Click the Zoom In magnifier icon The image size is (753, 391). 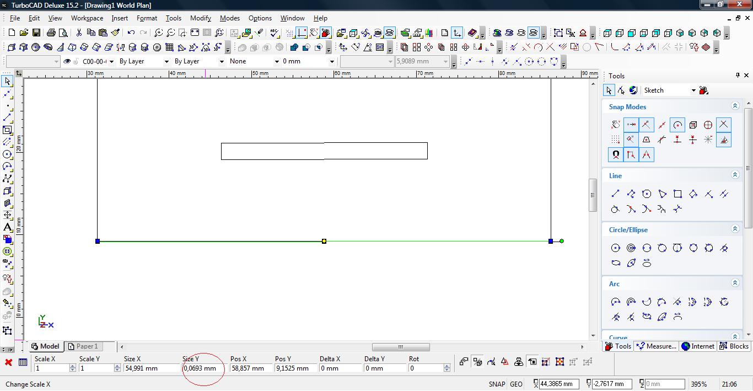point(158,33)
